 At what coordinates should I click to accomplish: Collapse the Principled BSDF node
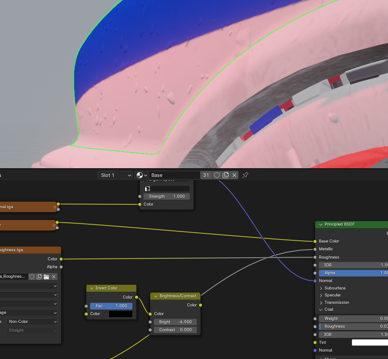click(321, 224)
